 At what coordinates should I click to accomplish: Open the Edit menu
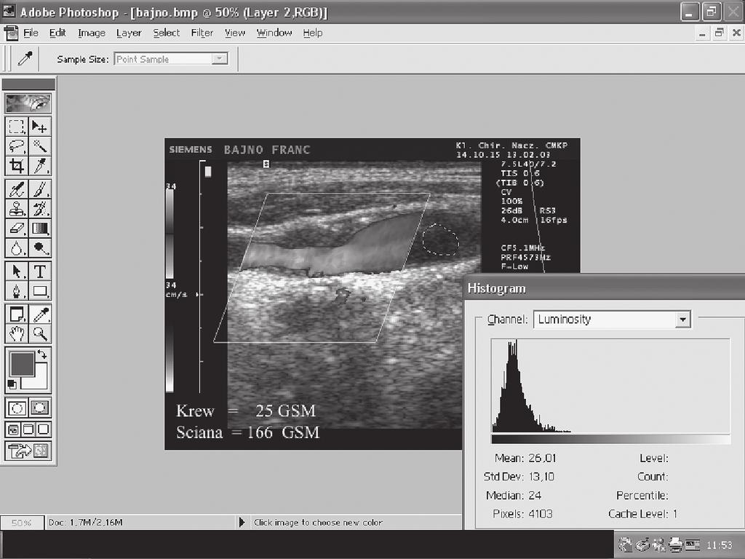click(57, 33)
